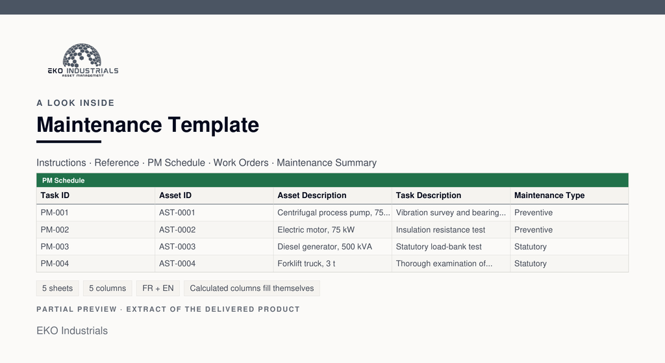Select the Asset ID column header
This screenshot has width=665, height=363.
(x=214, y=195)
